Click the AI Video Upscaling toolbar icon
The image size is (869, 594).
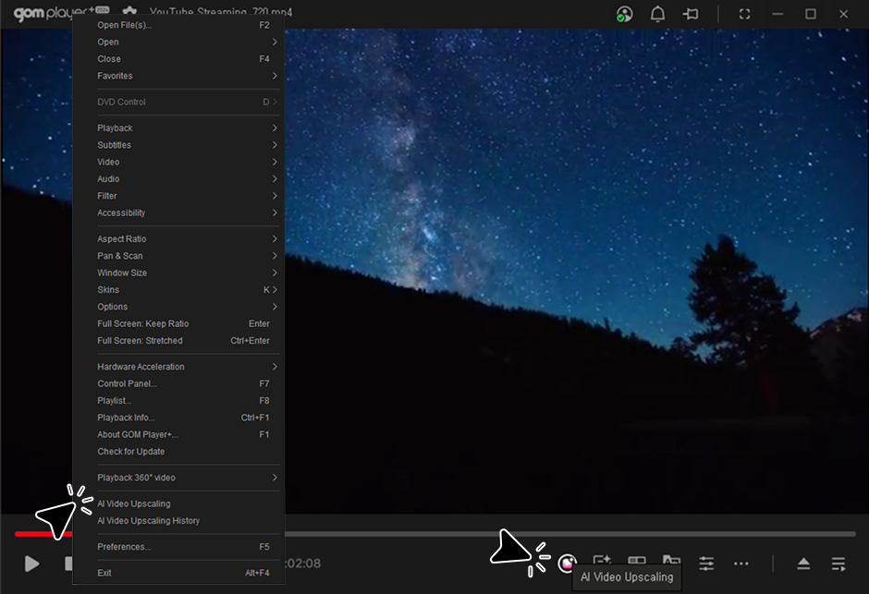[568, 563]
